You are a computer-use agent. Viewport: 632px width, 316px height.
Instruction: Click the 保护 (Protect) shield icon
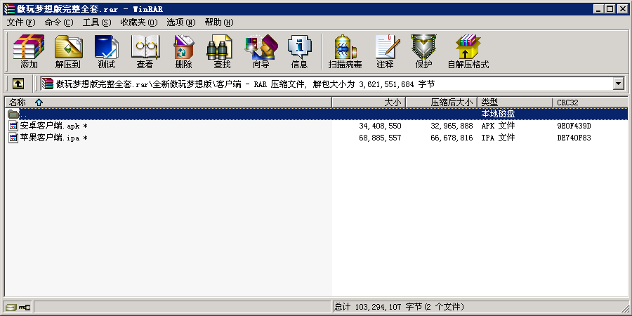pyautogui.click(x=423, y=51)
